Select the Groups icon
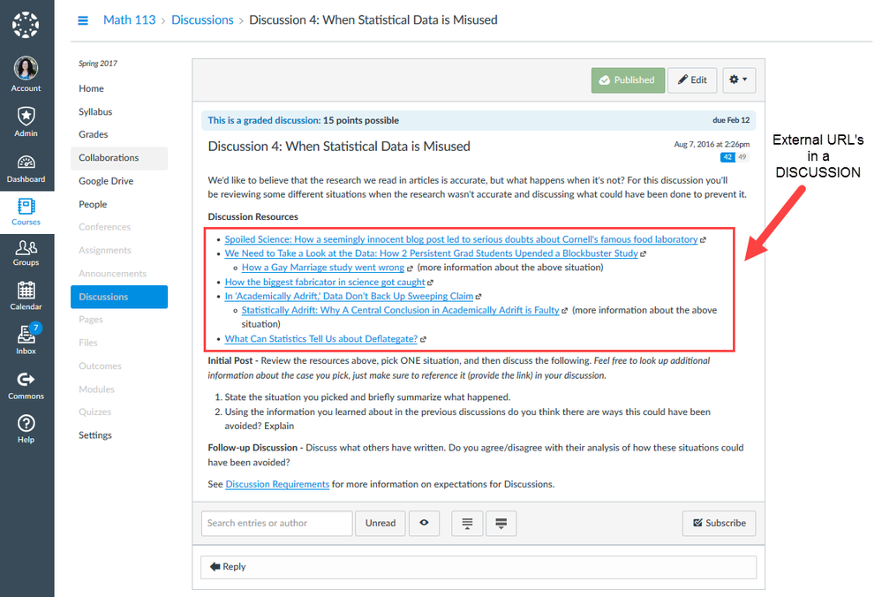The image size is (882, 597). click(26, 251)
